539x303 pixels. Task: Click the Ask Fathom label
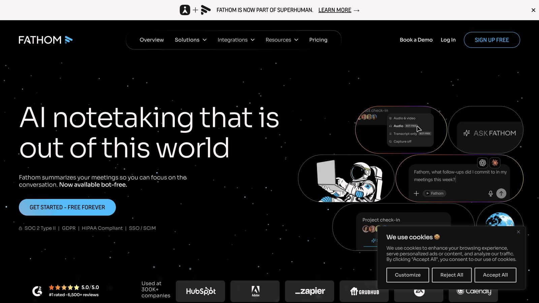495,133
